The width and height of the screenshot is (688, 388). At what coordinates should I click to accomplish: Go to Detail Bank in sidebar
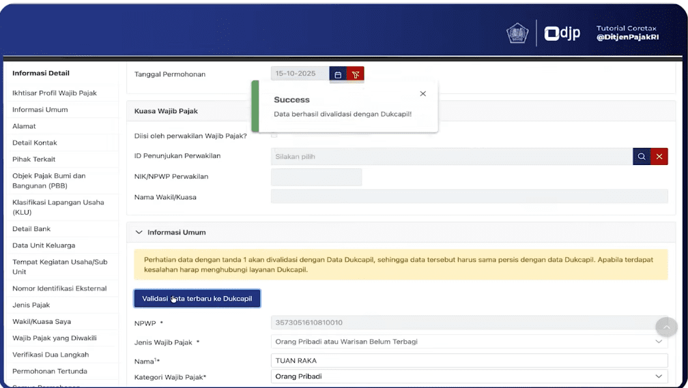pos(31,229)
